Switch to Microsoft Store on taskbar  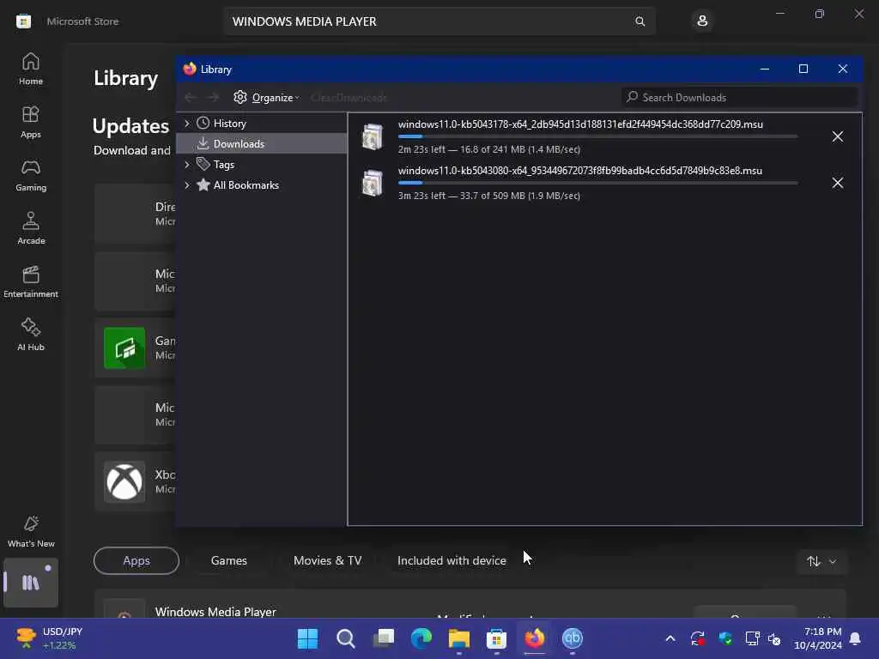coord(497,638)
